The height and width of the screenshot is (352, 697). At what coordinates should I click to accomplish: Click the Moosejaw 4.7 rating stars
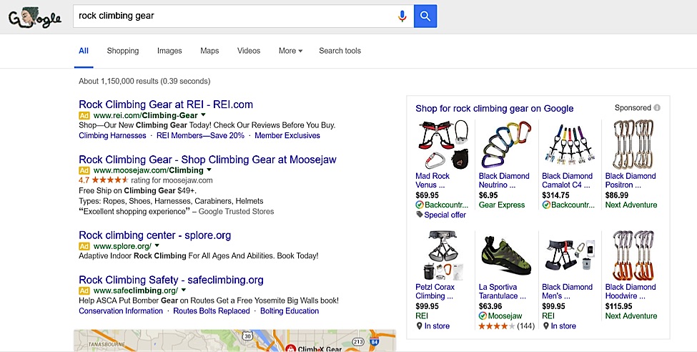point(109,180)
